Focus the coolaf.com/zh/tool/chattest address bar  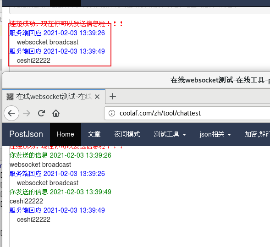click(x=187, y=113)
